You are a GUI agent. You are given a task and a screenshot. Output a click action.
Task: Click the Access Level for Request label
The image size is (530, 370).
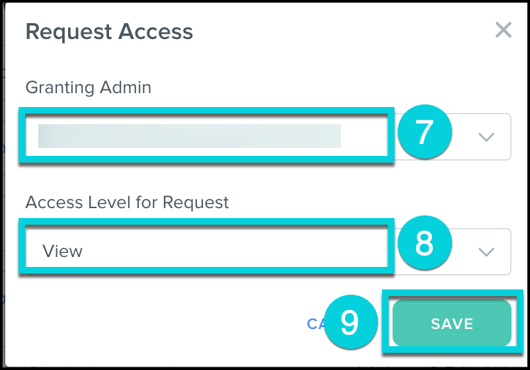[x=127, y=202]
